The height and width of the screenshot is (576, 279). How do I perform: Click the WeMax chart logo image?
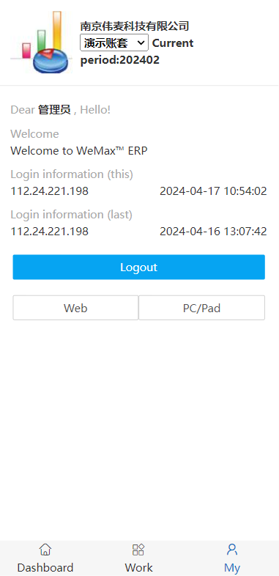click(40, 43)
